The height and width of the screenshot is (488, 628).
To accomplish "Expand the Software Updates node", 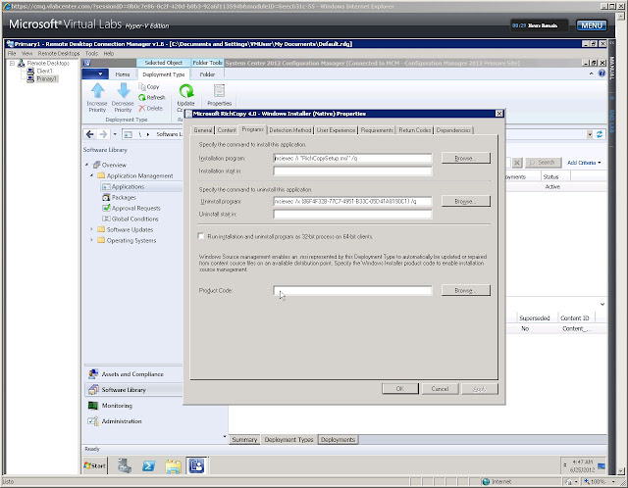I will (x=91, y=229).
